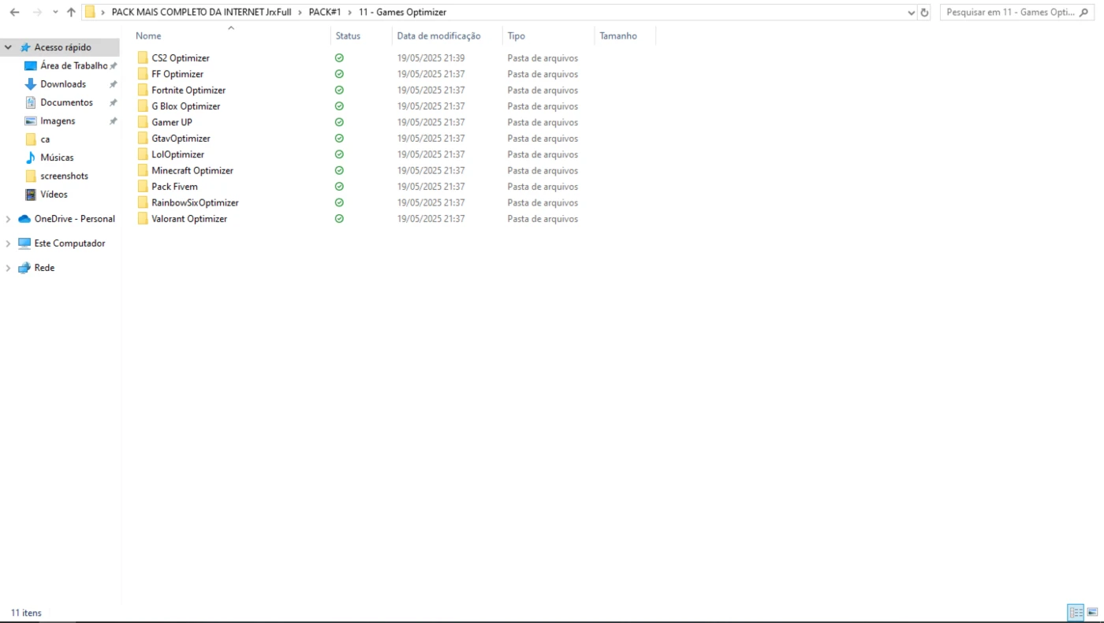This screenshot has width=1104, height=623.
Task: Select the FF Optimizer folder icon
Action: point(143,74)
